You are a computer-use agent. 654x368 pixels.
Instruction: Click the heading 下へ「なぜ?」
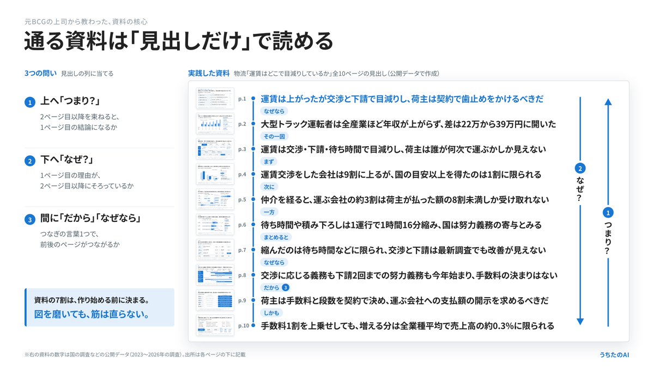[x=66, y=161]
